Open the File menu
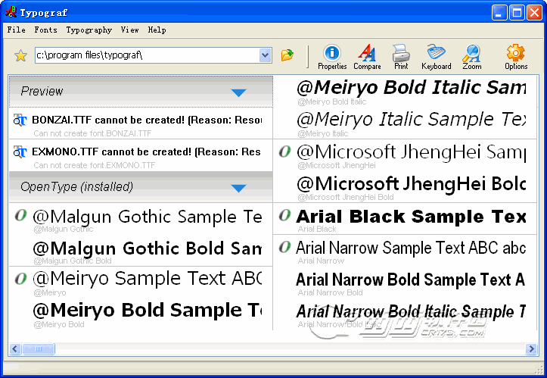This screenshot has height=378, width=547. [x=17, y=30]
